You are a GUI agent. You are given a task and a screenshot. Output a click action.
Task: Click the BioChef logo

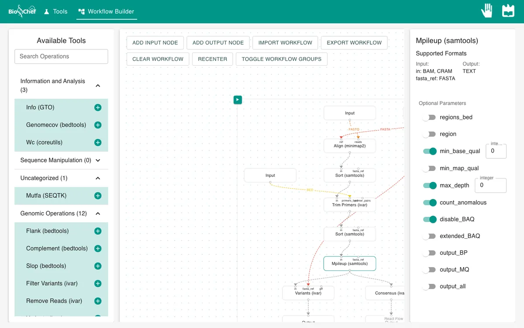click(x=22, y=11)
